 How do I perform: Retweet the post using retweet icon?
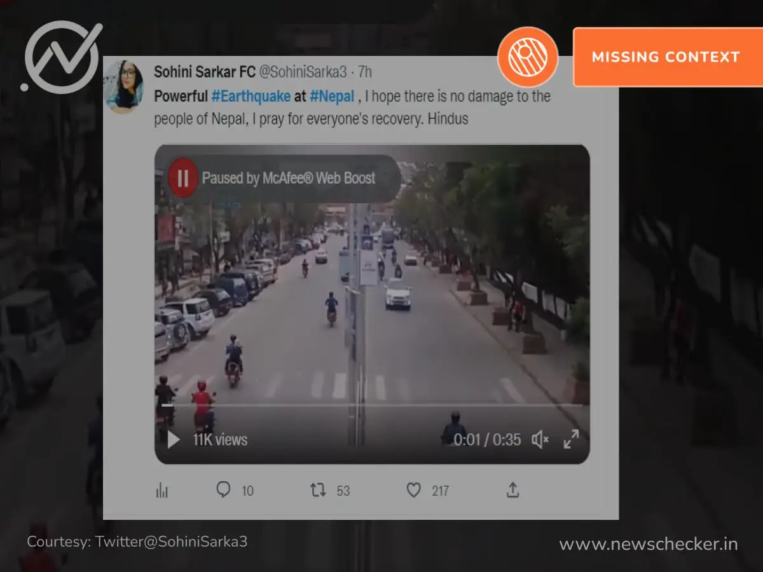[318, 490]
